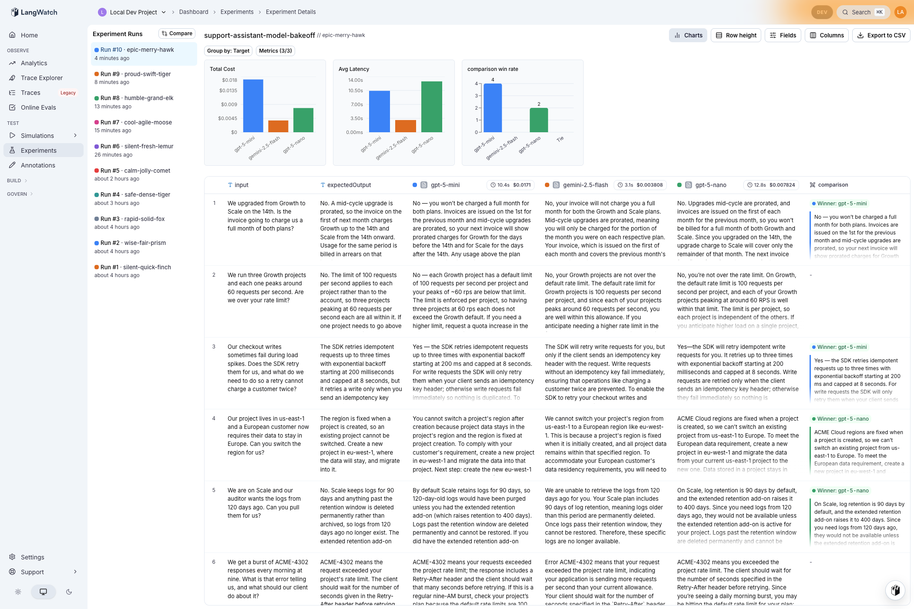Click the gemini-2.5-flash latency and cost badge
Screen dimensions: 914x609
[640, 185]
